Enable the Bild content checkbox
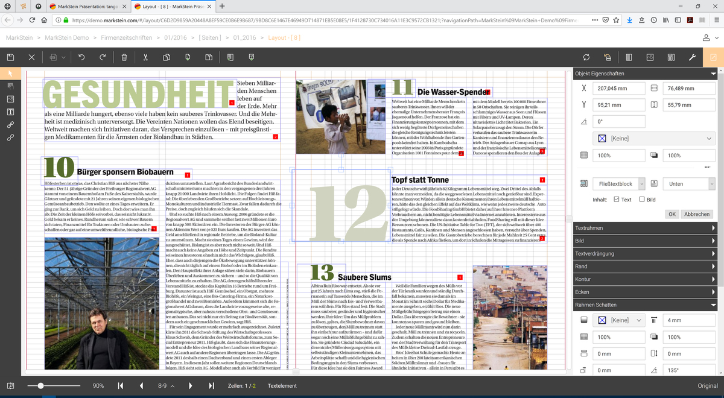This screenshot has width=724, height=398. pyautogui.click(x=642, y=200)
